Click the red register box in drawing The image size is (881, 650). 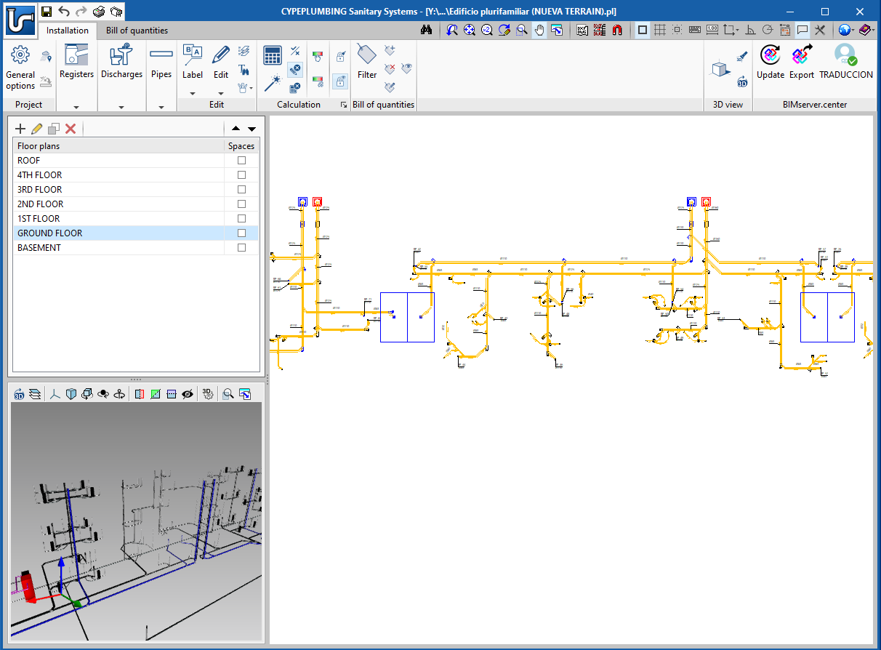[317, 201]
